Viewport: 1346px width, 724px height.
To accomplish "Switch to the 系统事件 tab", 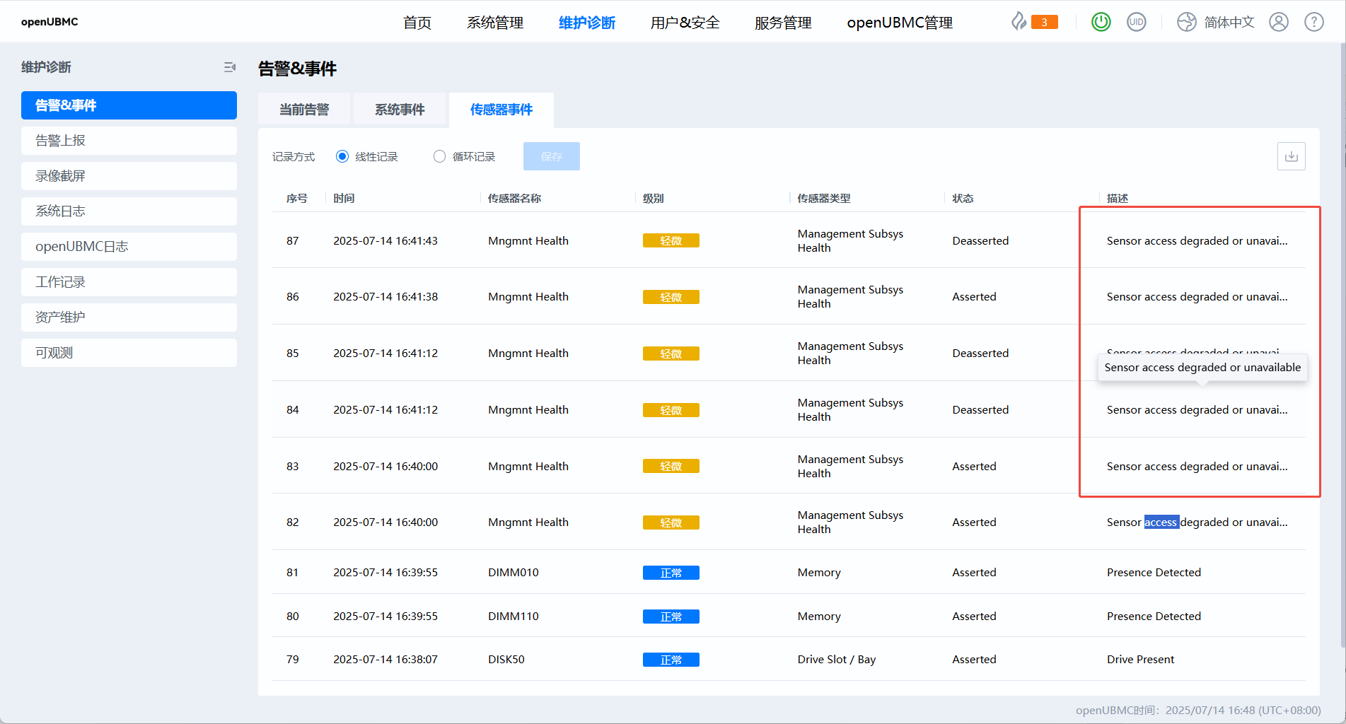I will [x=400, y=110].
